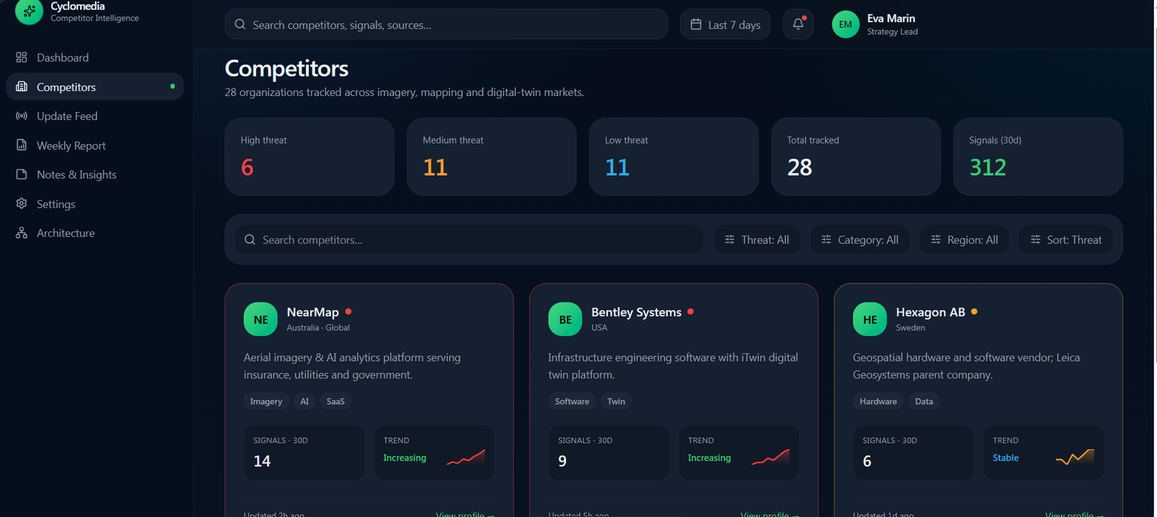
Task: Click the NearMap company name
Action: point(312,312)
